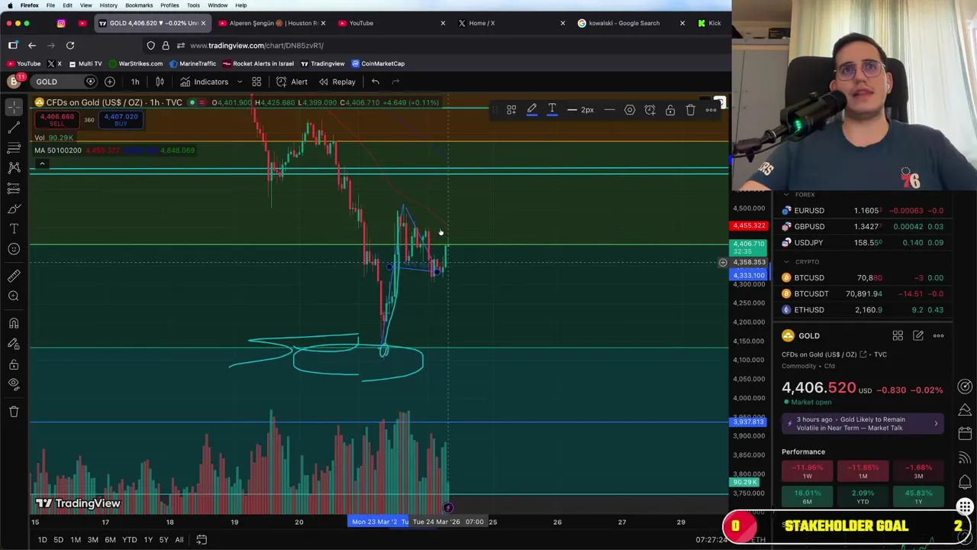Screen dimensions: 977x550
Task: Open the Fibonacci retracement tools
Action: (x=14, y=148)
